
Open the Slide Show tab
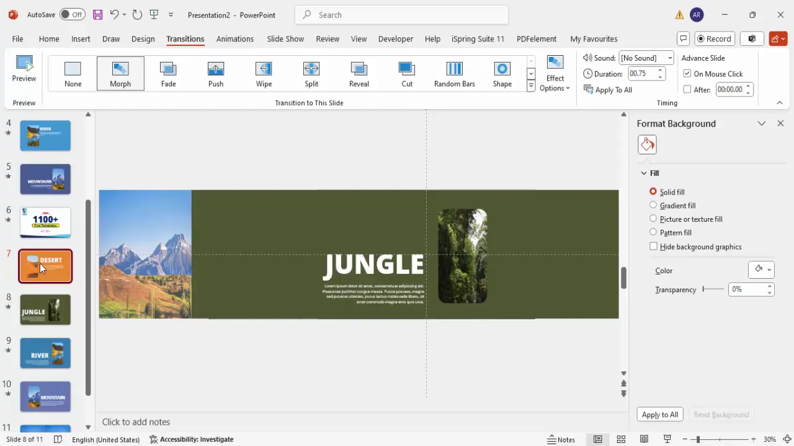(285, 38)
